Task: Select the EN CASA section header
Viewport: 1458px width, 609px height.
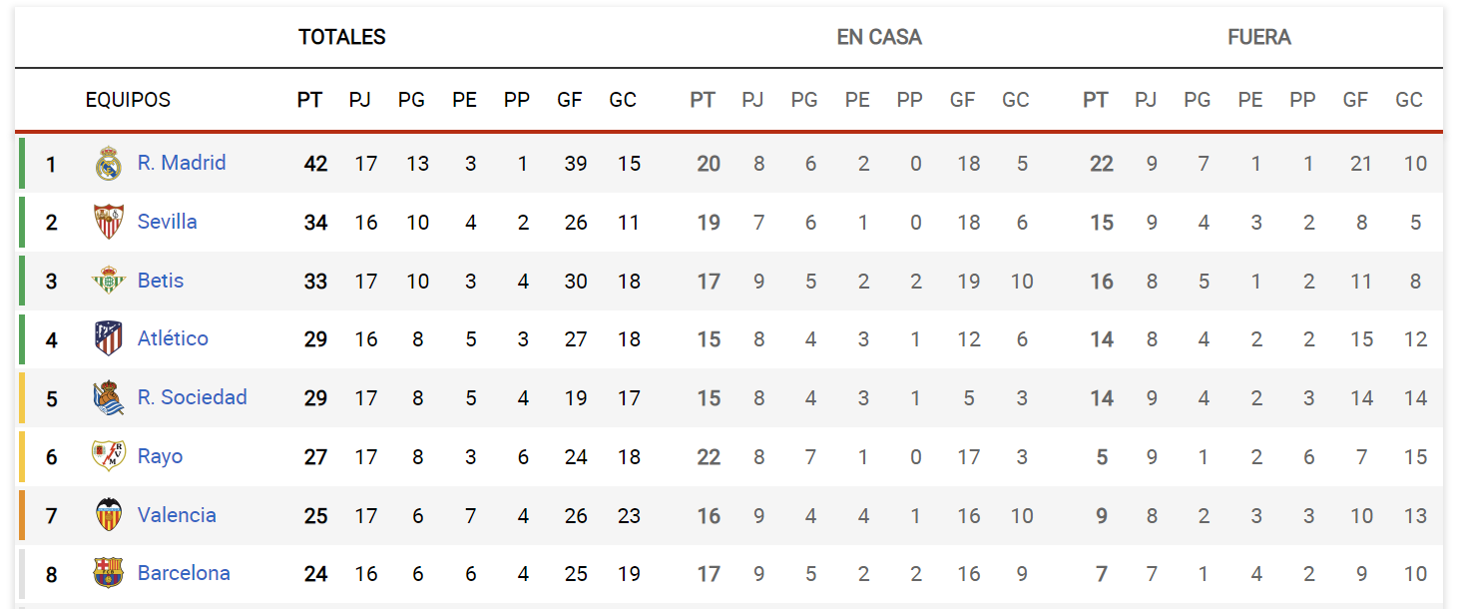Action: [x=879, y=38]
